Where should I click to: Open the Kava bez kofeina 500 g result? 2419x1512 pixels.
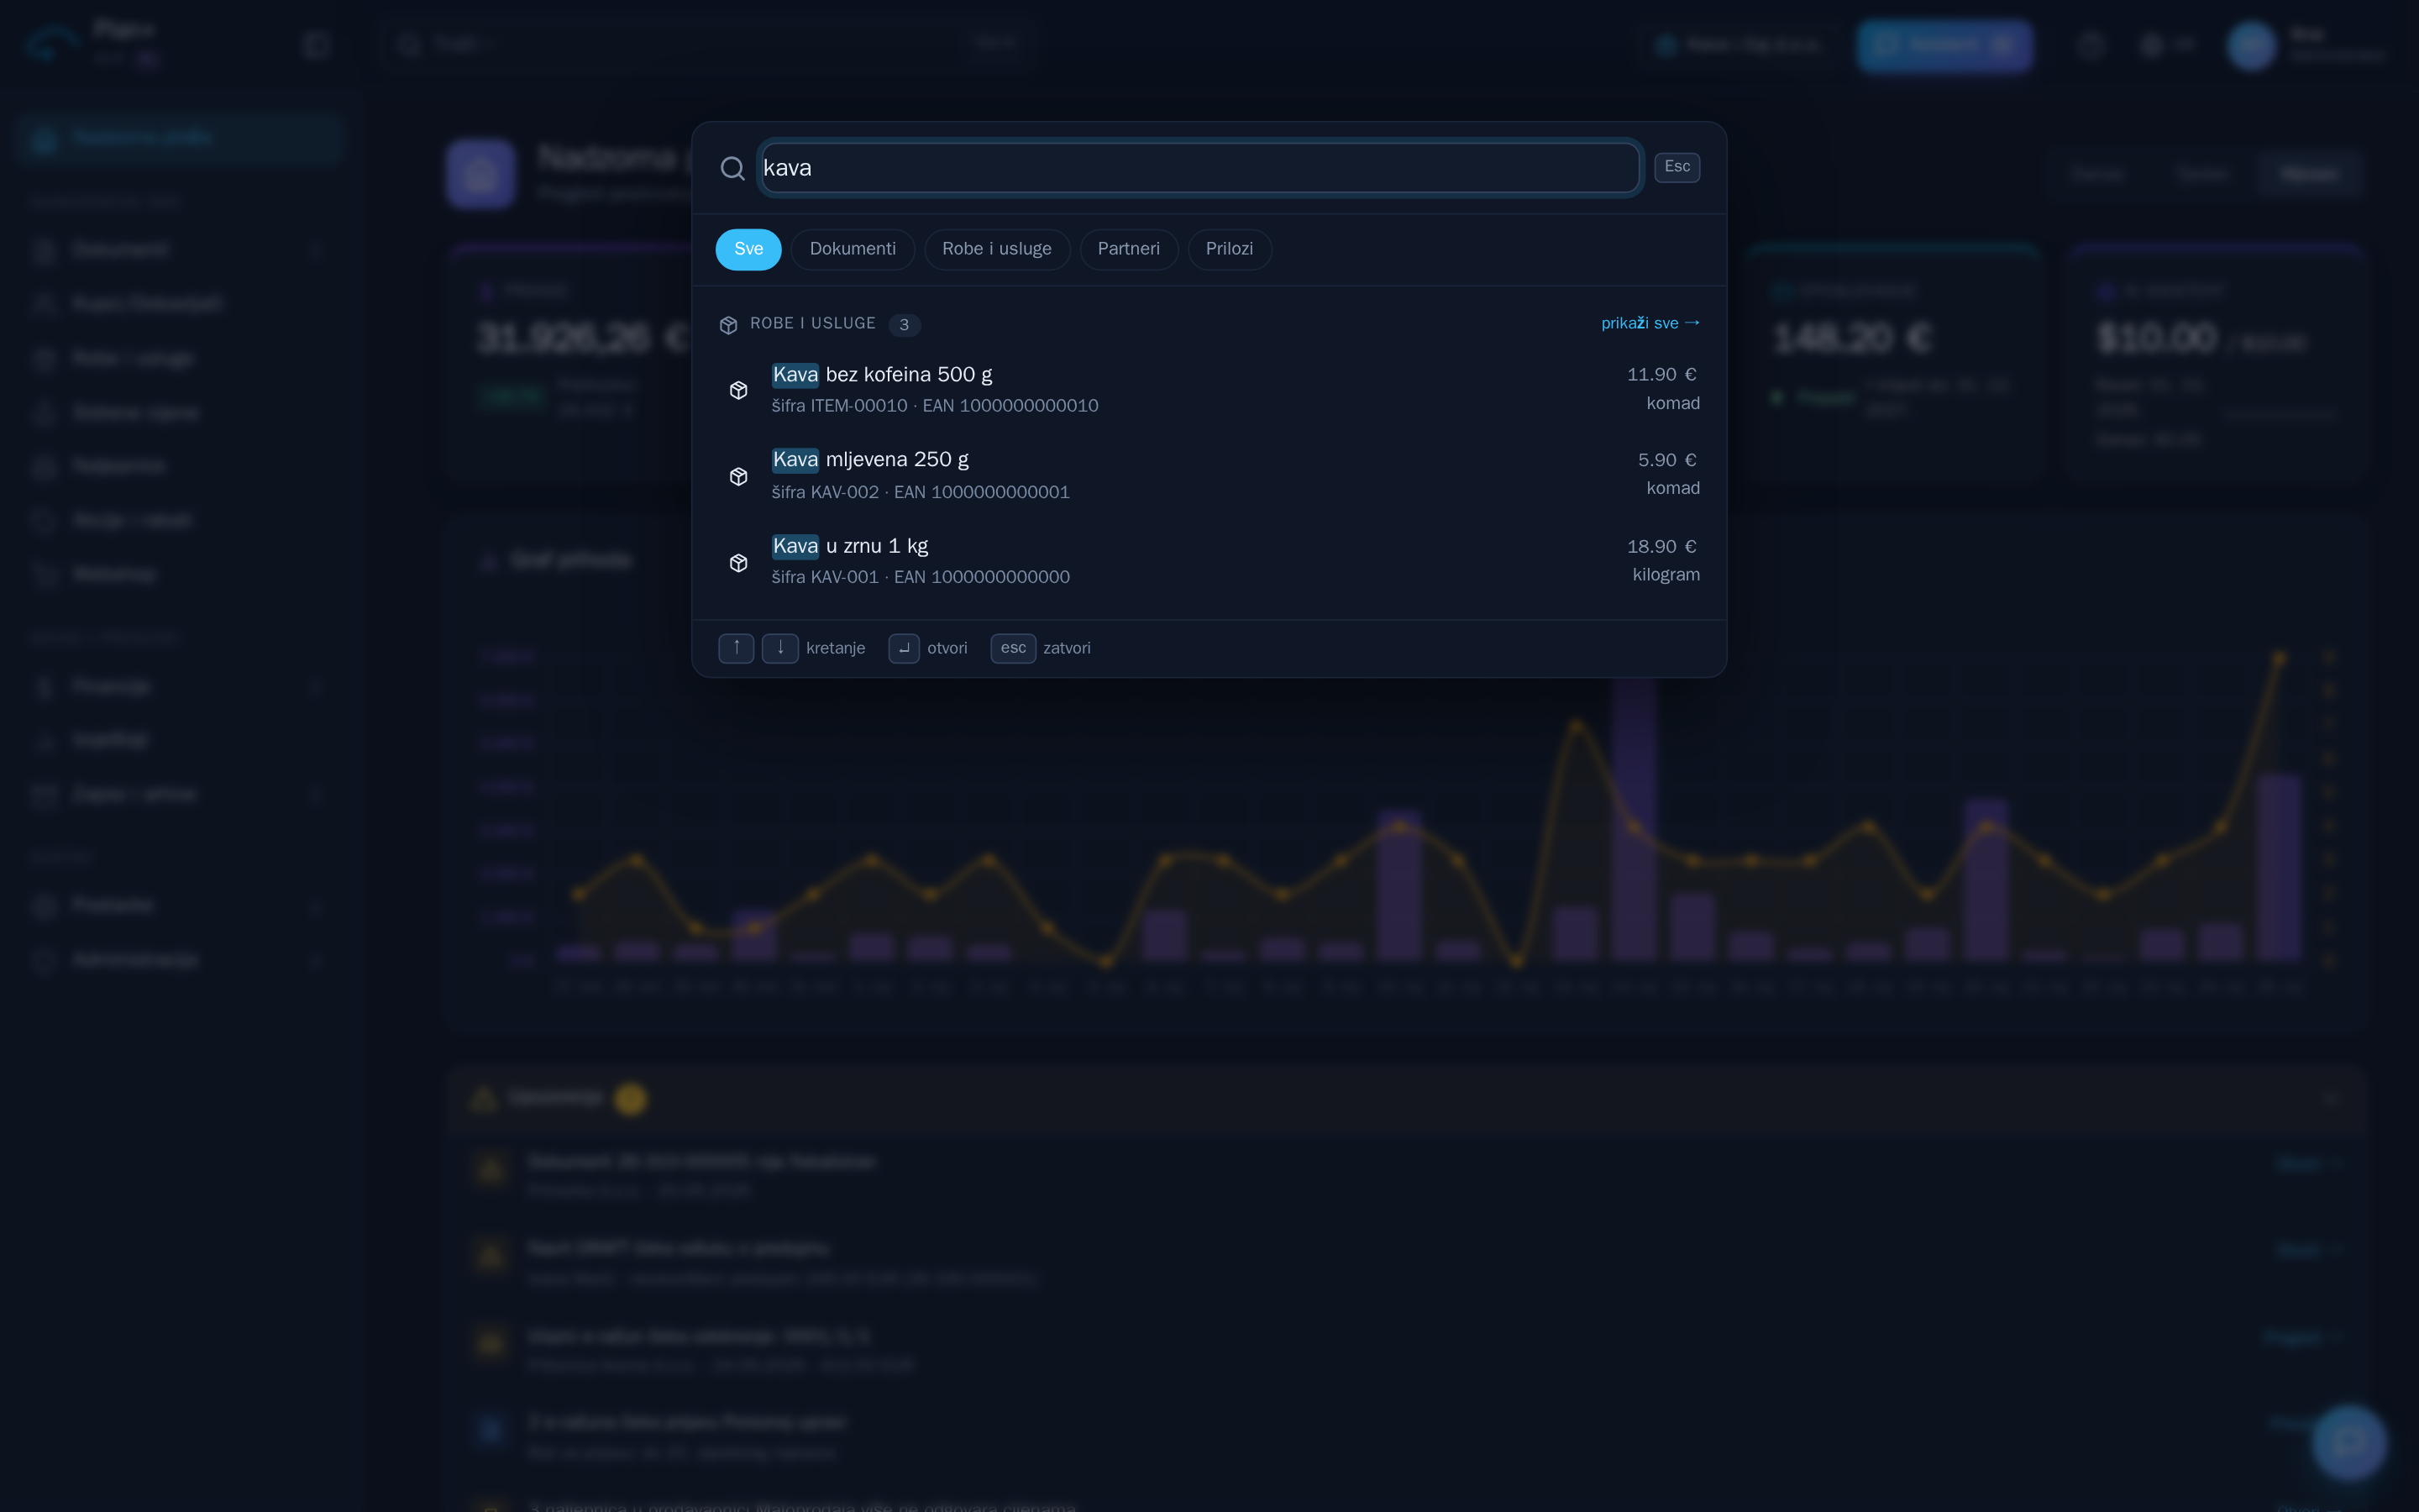[1209, 389]
